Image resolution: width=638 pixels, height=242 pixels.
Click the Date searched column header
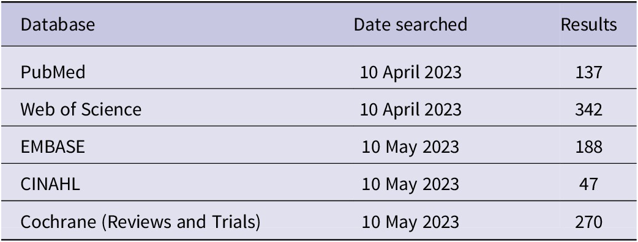pyautogui.click(x=410, y=25)
